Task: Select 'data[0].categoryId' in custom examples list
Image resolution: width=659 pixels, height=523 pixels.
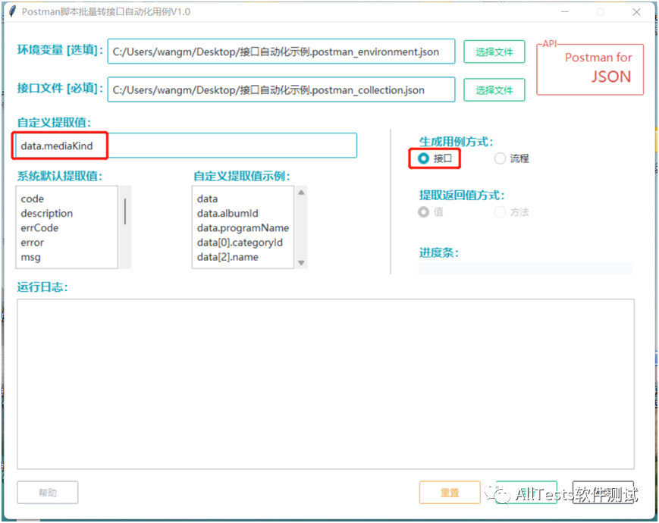Action: tap(240, 243)
